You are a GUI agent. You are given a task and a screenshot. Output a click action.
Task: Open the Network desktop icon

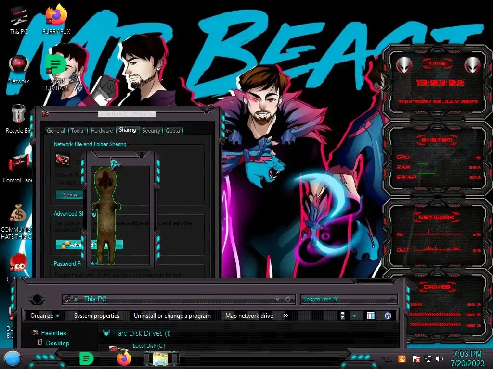pos(19,70)
